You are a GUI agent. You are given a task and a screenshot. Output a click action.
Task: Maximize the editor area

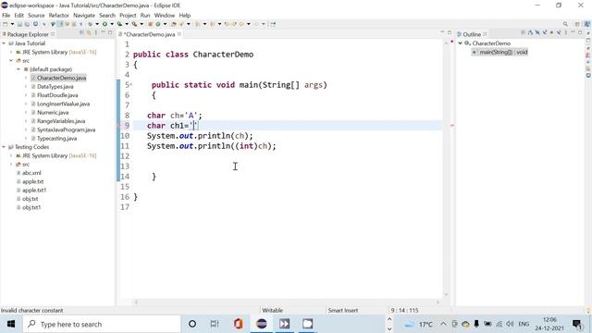pos(450,33)
